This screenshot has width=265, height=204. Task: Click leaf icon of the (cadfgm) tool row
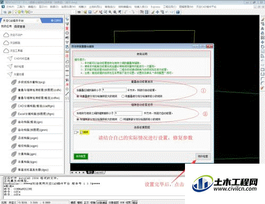14,106
